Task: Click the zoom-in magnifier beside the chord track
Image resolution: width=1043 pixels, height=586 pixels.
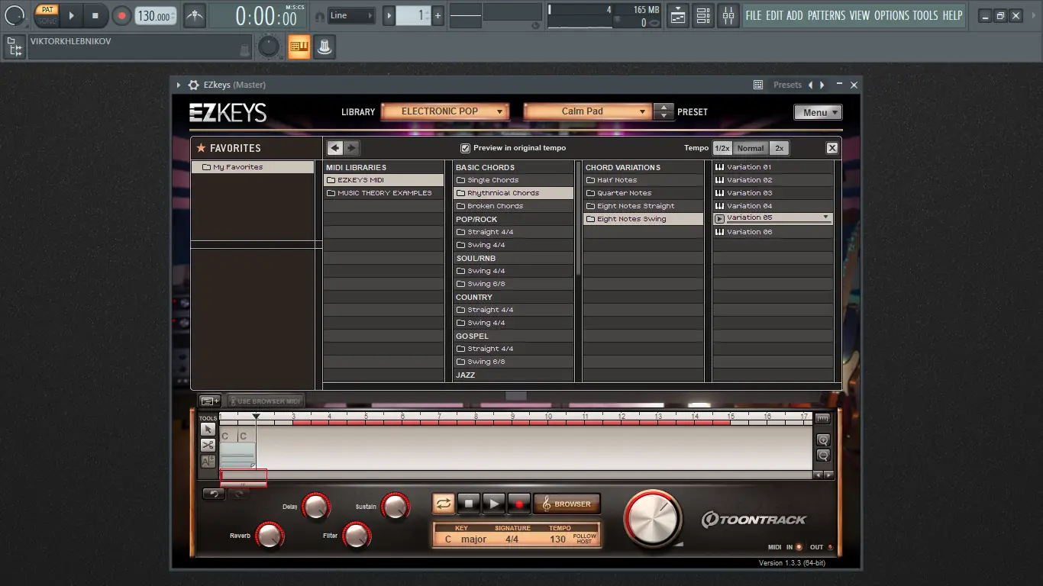Action: (823, 440)
